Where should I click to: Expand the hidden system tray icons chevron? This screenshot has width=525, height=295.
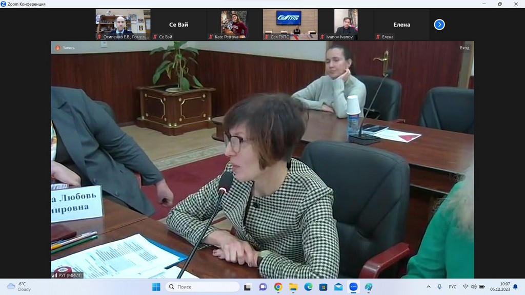pyautogui.click(x=429, y=287)
